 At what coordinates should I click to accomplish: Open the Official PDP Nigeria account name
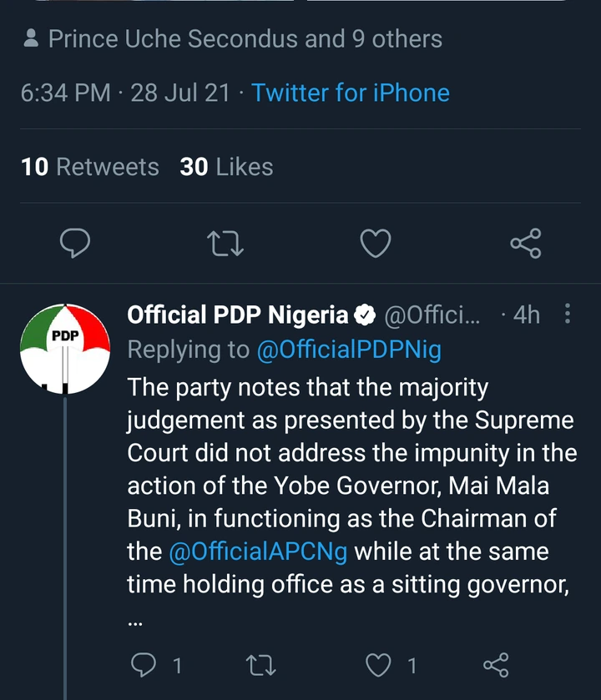(x=238, y=315)
